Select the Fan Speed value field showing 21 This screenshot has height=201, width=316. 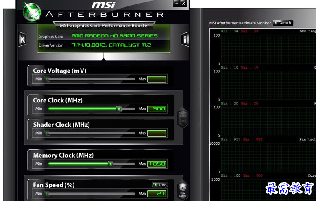pyautogui.click(x=157, y=194)
